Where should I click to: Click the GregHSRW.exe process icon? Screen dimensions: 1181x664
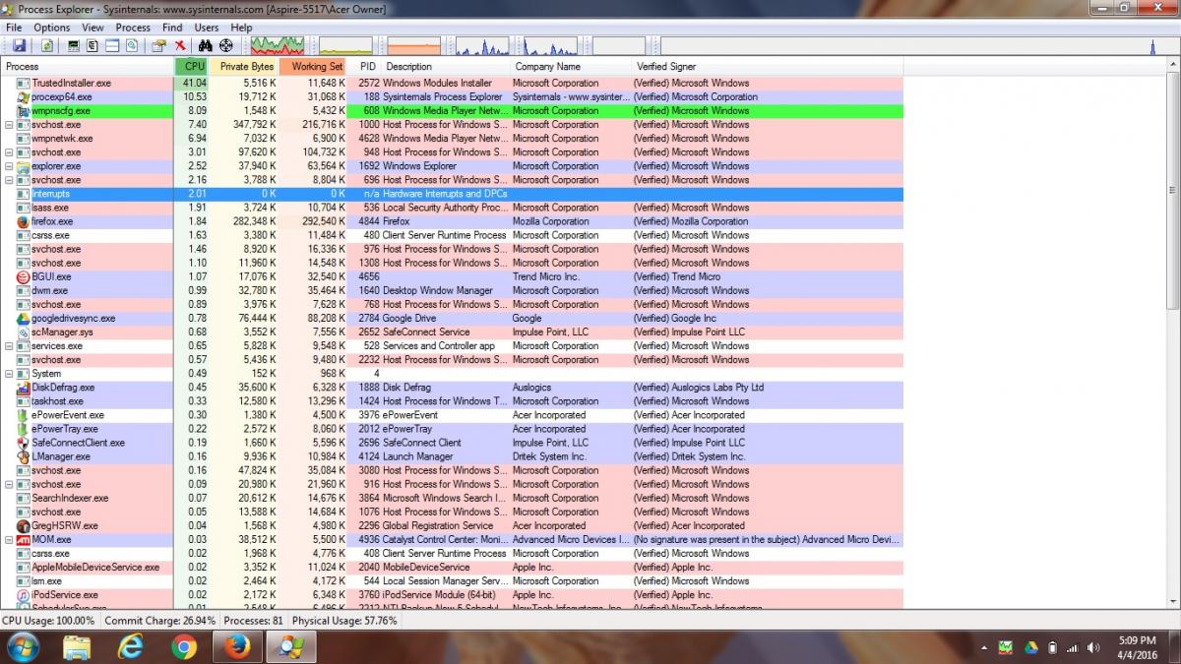pos(24,525)
